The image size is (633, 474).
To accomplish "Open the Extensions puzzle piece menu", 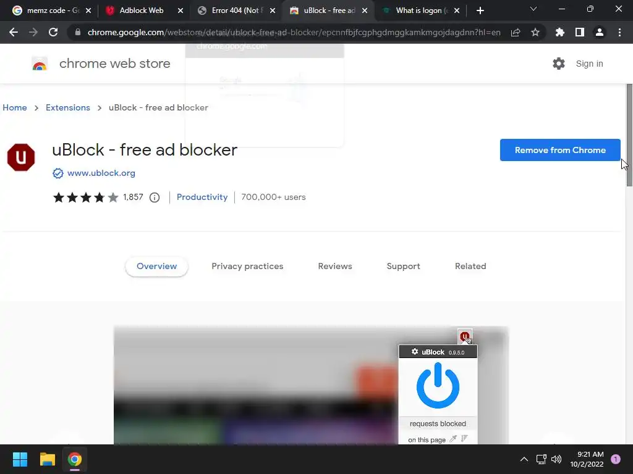I will 560,32.
